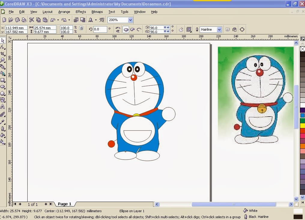Select the Zoom magnifier tool
This screenshot has width=305, height=220.
pos(3,60)
